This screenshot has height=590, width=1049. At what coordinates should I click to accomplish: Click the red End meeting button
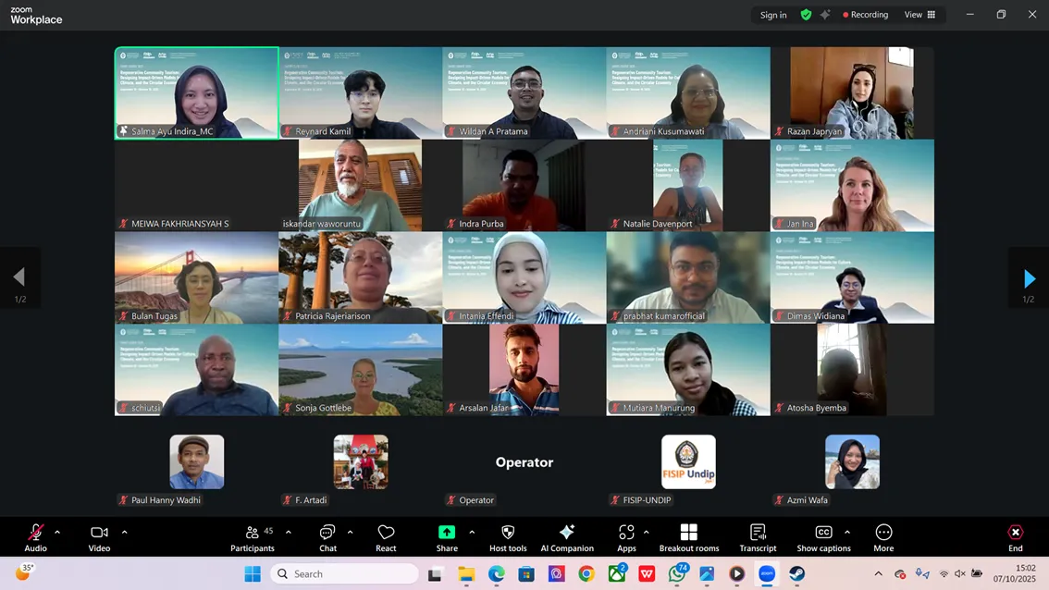(1015, 537)
